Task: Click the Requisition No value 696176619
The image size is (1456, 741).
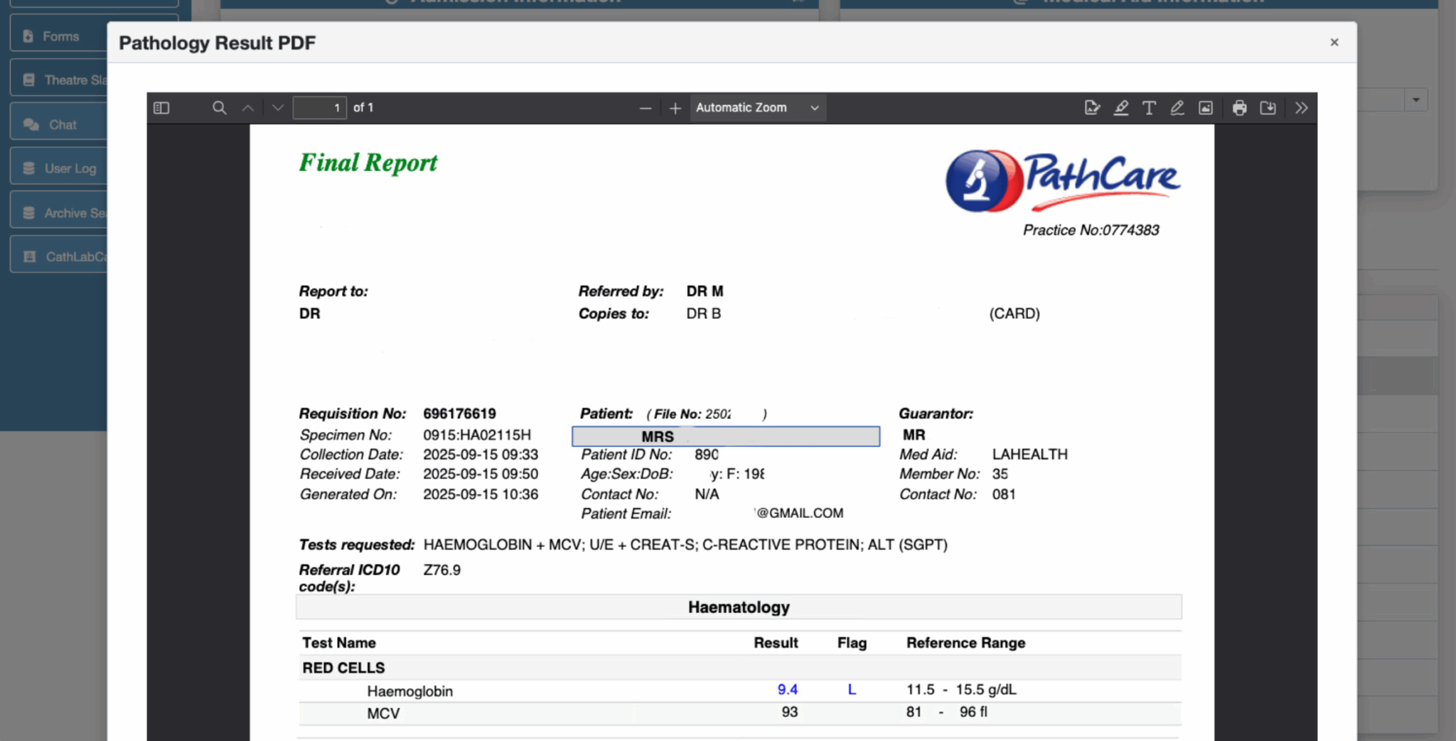Action: coord(459,413)
